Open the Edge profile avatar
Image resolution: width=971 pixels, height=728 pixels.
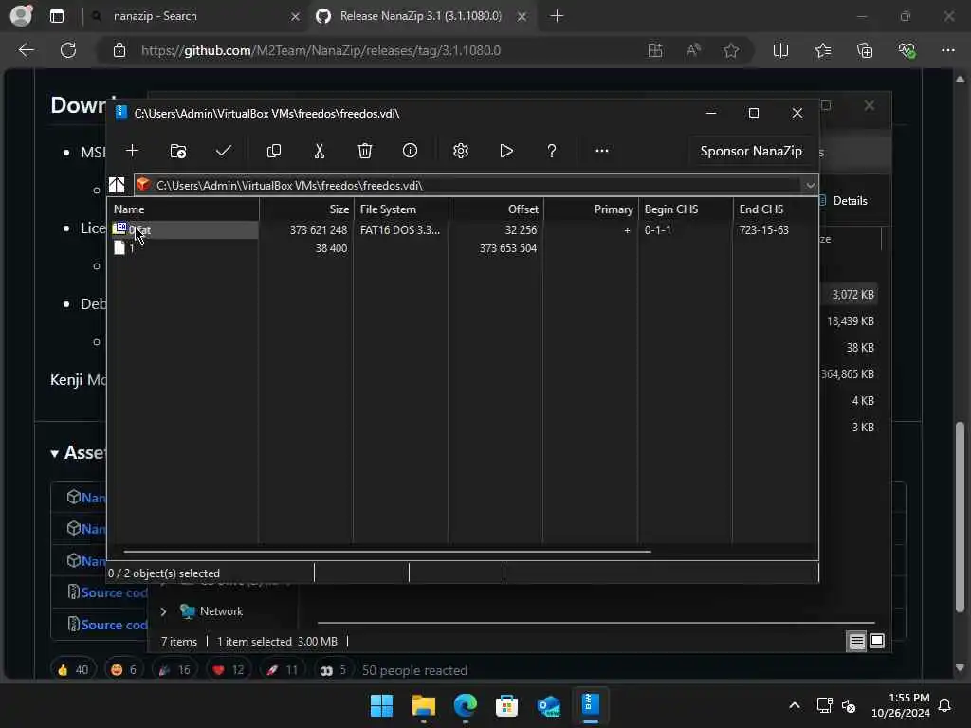pos(21,16)
